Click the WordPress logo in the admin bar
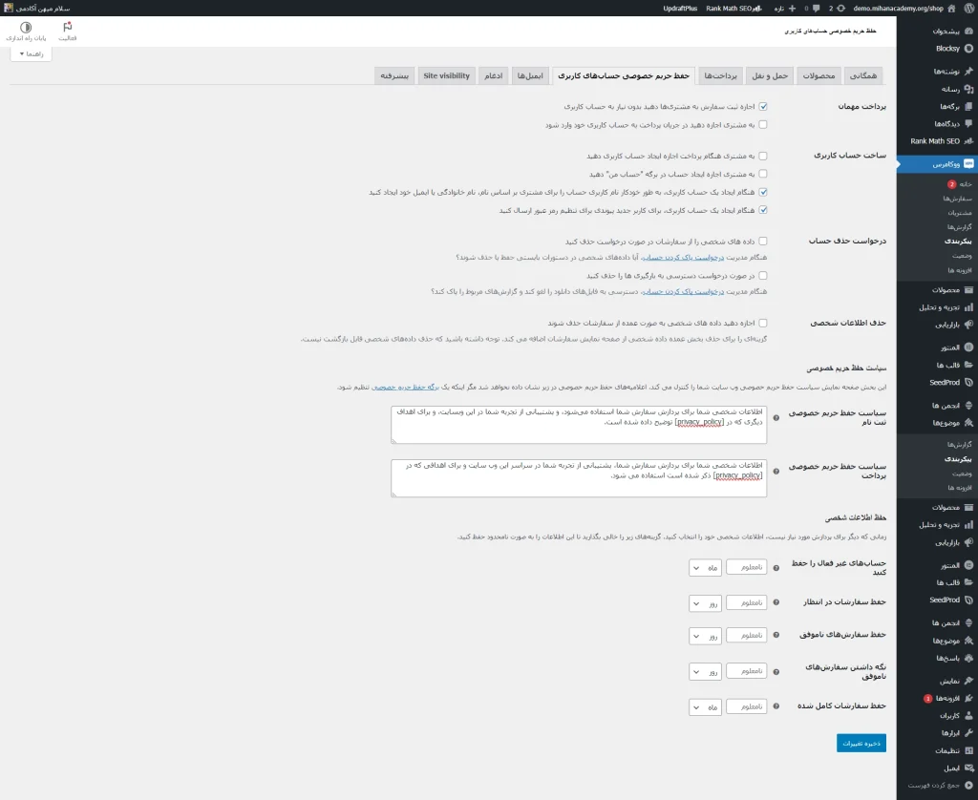Viewport: 978px width, 800px height. 969,9
